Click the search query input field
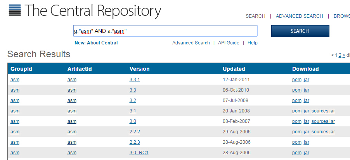 click(x=165, y=31)
